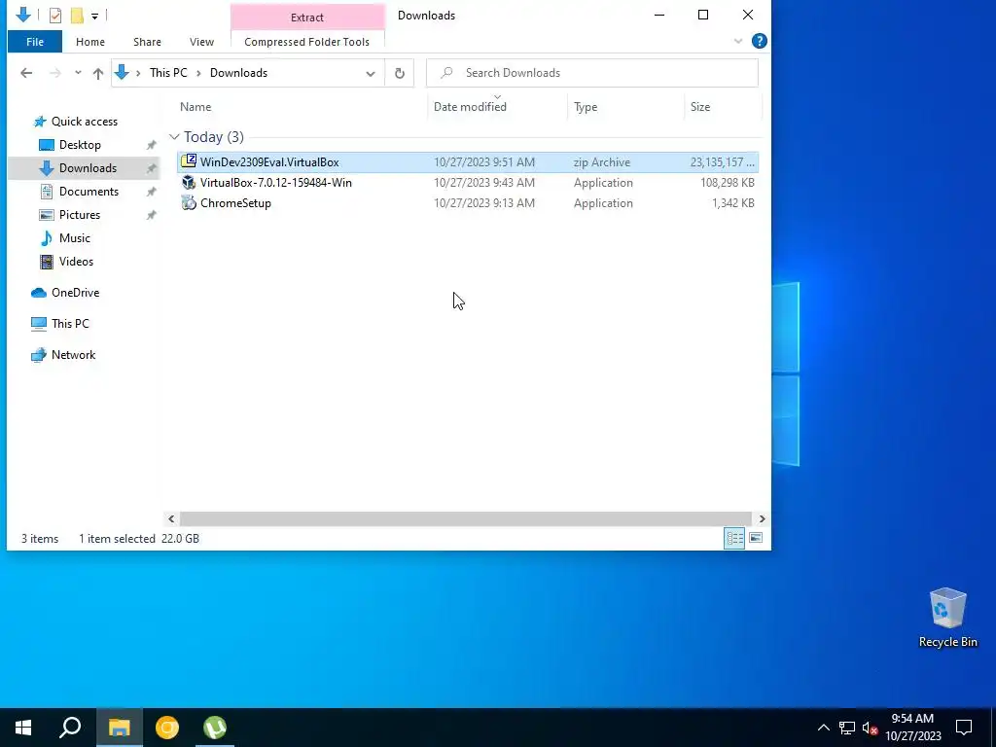Select the Extract contextual tab header
996x747 pixels.
click(x=307, y=18)
